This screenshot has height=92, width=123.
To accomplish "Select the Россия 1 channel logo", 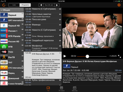I will point(4,31).
